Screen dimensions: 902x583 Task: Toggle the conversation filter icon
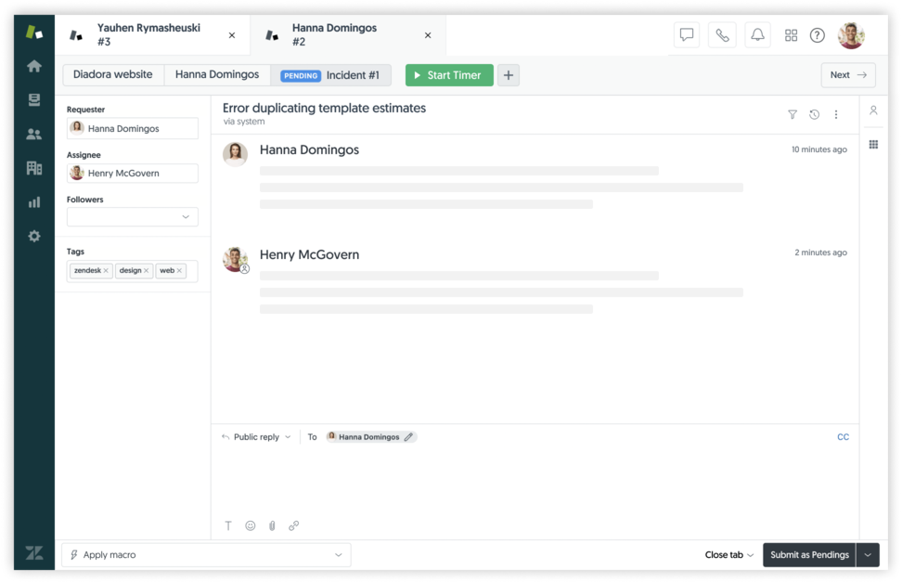pyautogui.click(x=792, y=114)
